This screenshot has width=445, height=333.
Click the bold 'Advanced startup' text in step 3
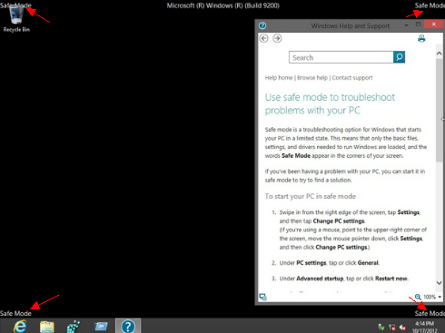(x=320, y=279)
